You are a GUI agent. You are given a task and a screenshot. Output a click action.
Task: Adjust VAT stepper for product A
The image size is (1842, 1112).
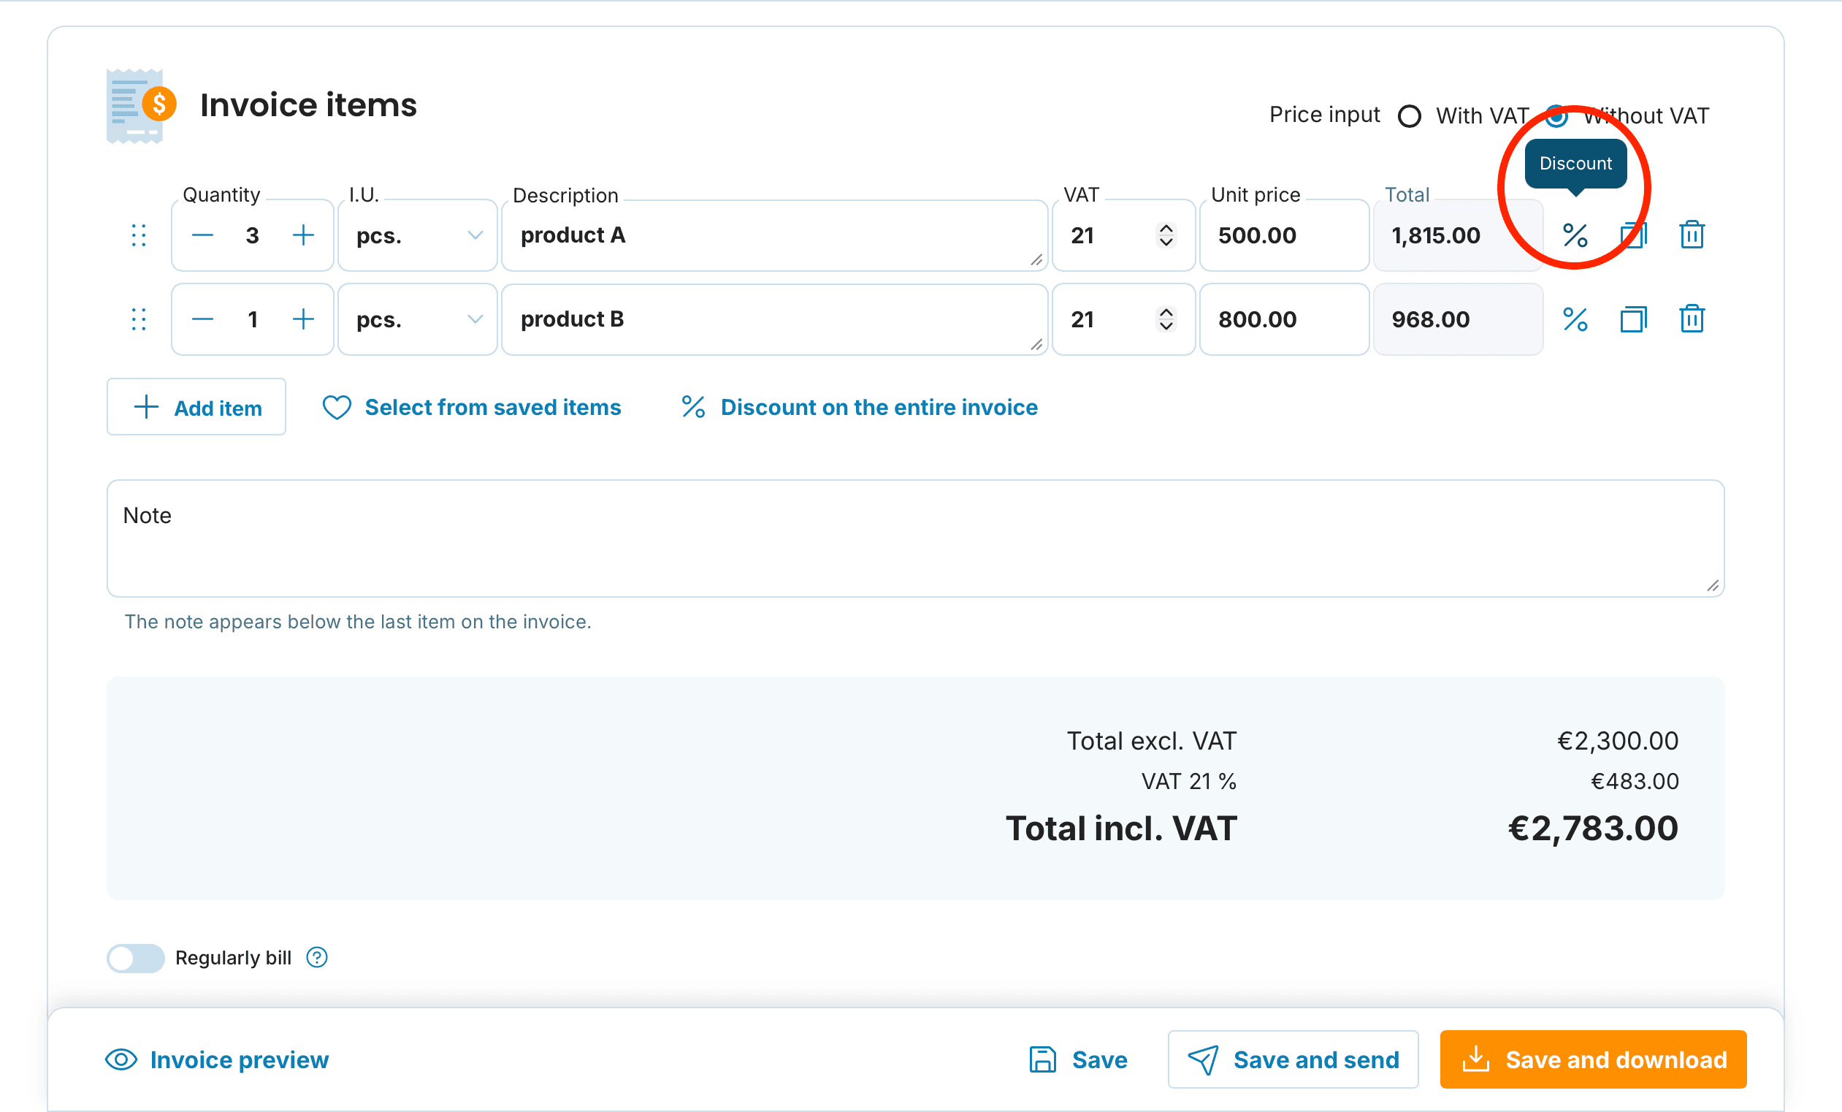(x=1166, y=235)
